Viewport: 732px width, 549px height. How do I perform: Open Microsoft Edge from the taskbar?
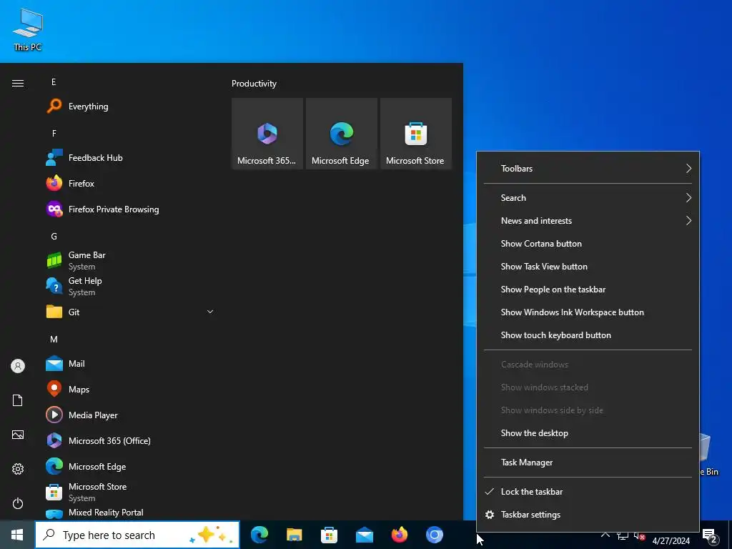tap(259, 535)
